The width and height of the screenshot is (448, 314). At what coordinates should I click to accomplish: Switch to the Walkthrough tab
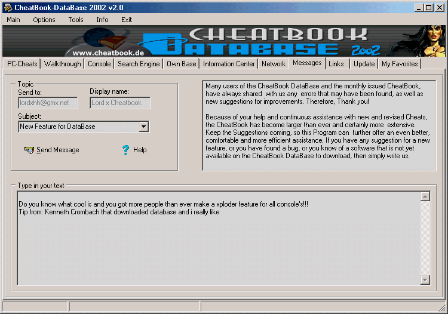coord(63,64)
